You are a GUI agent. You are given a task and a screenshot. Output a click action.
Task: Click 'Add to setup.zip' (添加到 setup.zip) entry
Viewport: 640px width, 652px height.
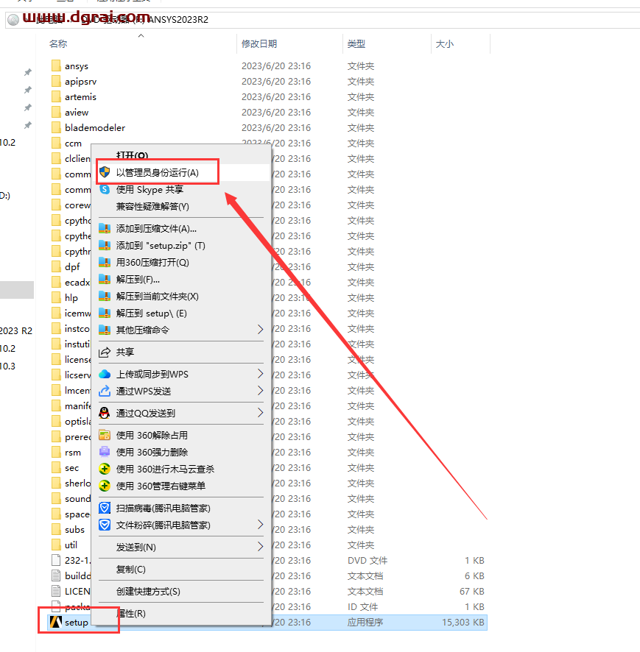coord(161,246)
